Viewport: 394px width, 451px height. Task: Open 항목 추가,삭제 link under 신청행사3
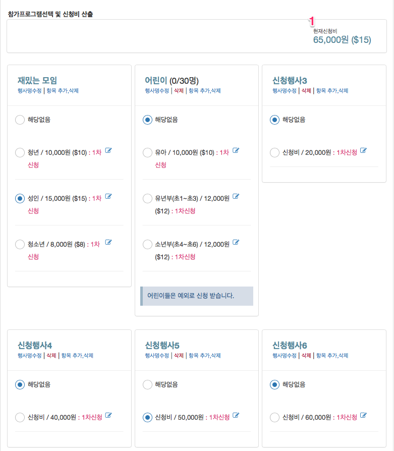332,91
